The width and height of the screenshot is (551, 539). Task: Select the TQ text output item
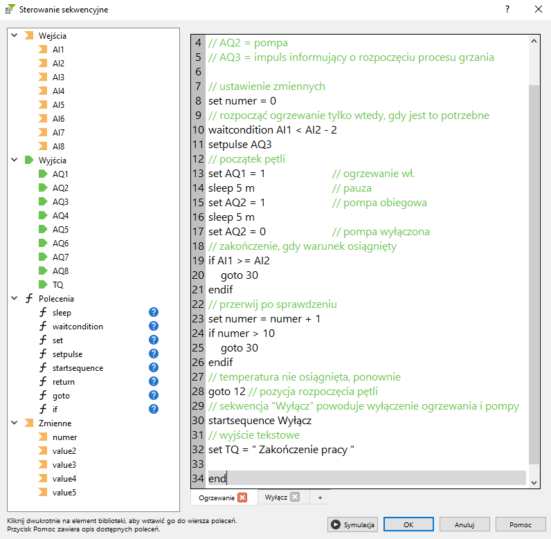click(58, 284)
